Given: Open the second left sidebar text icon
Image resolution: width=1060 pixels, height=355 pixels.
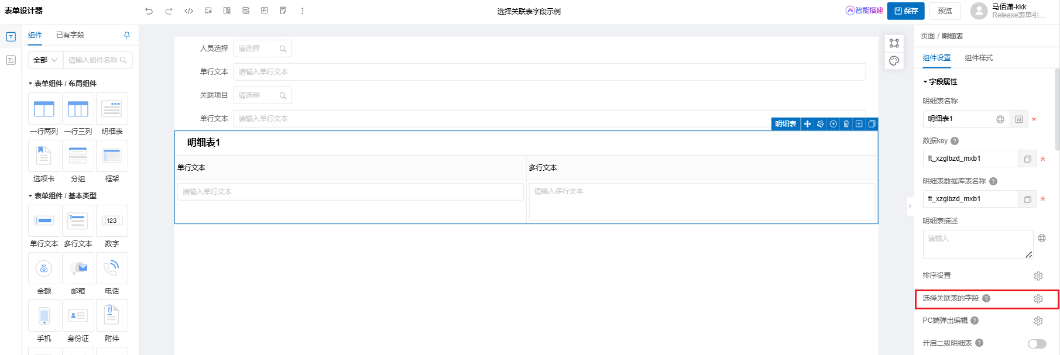Looking at the screenshot, I should point(11,60).
